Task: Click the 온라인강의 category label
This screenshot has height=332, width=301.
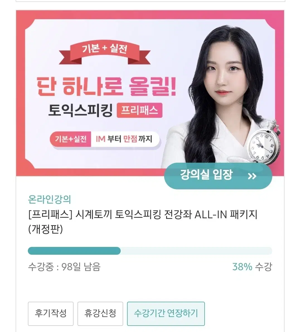Action: tap(49, 199)
